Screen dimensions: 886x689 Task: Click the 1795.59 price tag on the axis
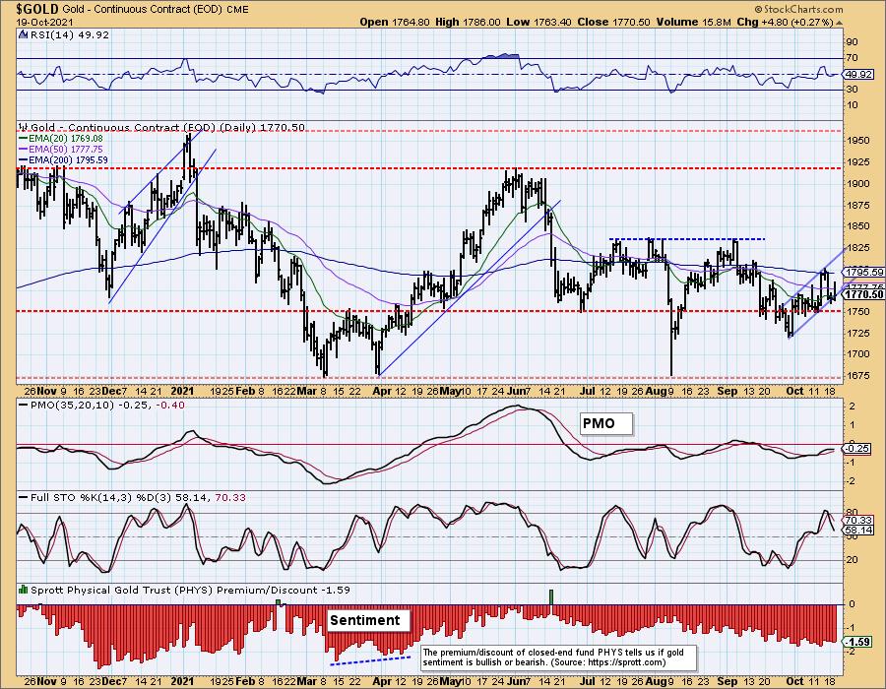pos(864,272)
